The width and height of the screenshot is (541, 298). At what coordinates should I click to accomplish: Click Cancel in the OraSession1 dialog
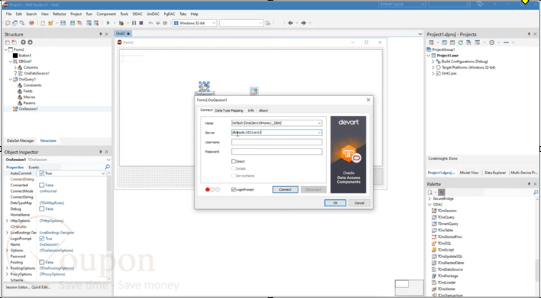tap(359, 203)
